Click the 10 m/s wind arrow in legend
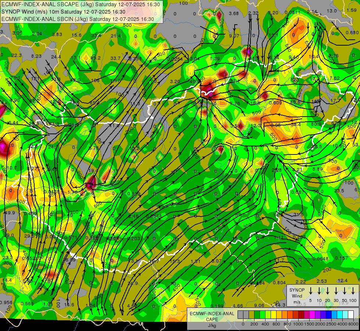The width and height of the screenshot is (360, 331). [x=319, y=291]
